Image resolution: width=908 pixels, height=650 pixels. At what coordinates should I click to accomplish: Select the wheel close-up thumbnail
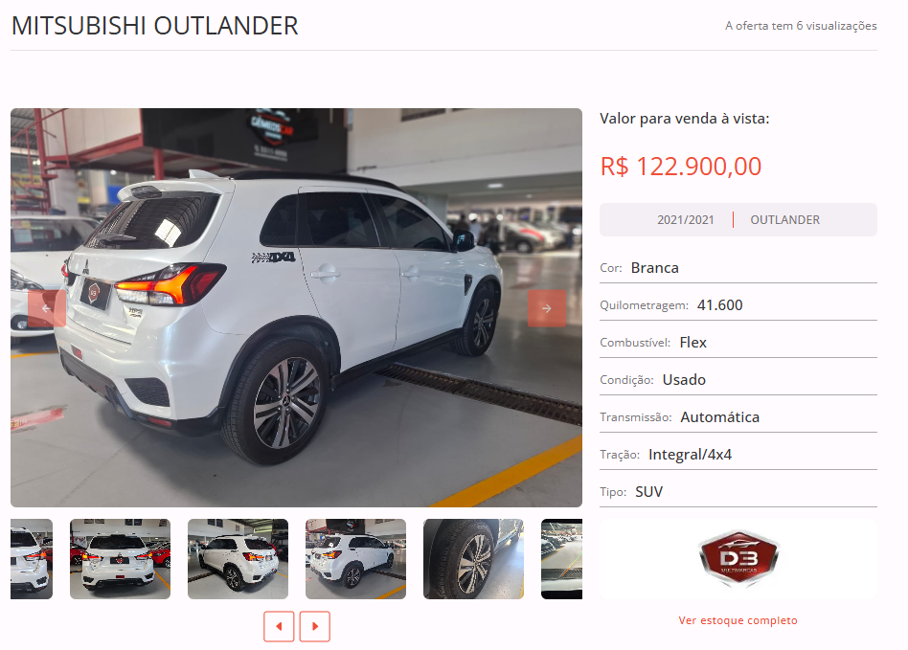coord(473,558)
